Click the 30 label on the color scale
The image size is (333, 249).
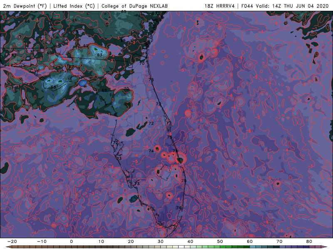(x=161, y=242)
